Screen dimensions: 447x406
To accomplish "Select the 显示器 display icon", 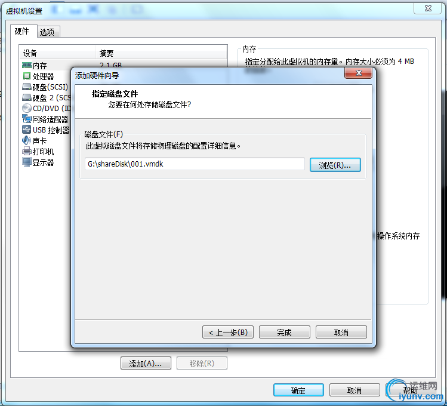I will point(26,162).
